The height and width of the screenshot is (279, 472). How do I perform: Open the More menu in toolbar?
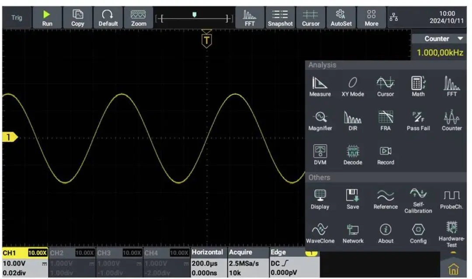coord(371,18)
